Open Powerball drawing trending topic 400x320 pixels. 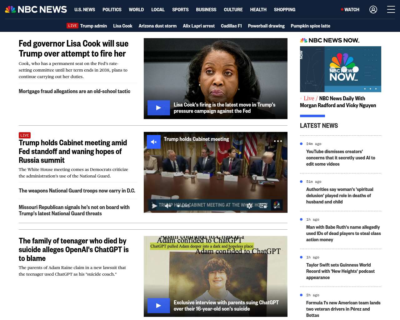tap(266, 26)
